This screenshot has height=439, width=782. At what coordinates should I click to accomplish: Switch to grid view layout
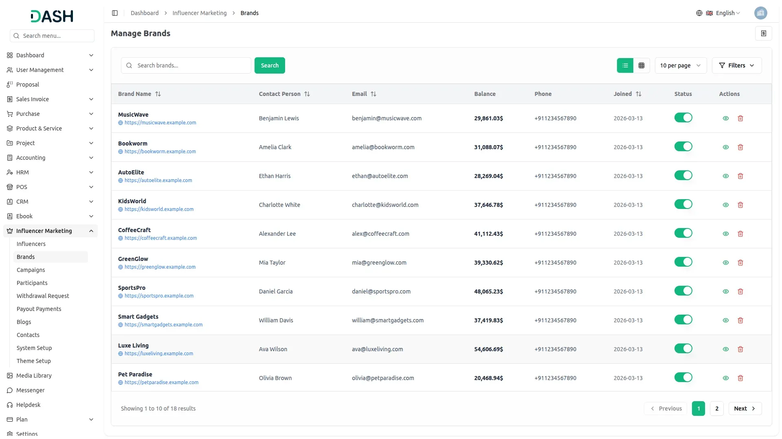pos(641,65)
